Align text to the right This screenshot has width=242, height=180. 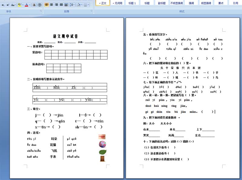tap(56, 5)
